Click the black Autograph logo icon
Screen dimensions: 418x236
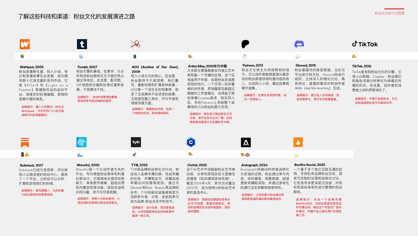[x=246, y=142]
